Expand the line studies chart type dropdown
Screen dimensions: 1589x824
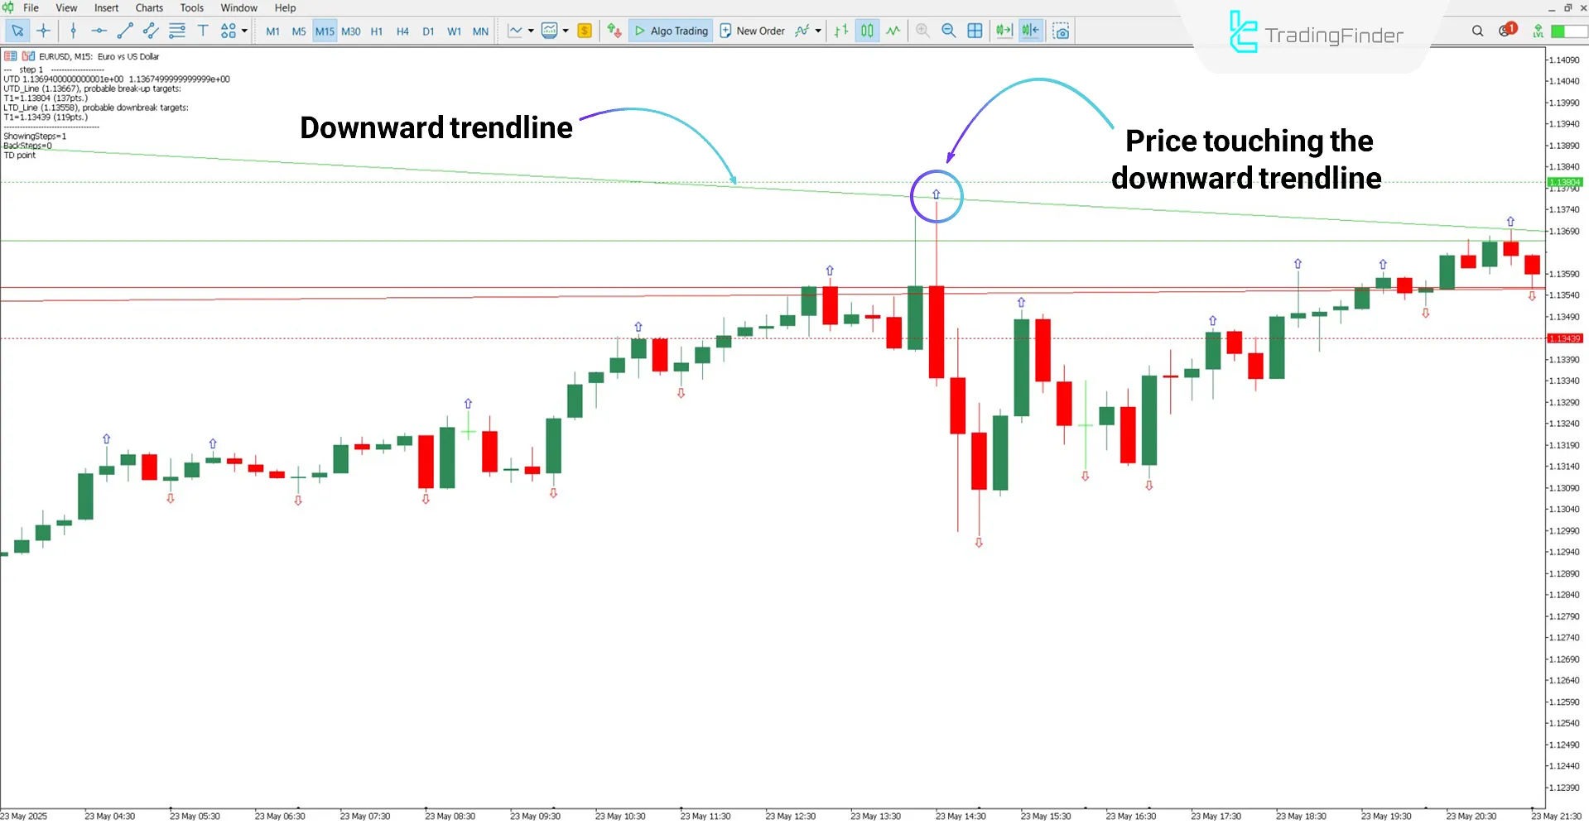click(531, 31)
